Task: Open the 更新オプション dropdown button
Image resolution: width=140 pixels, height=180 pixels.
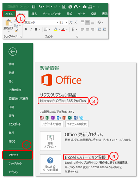Action: (50, 141)
